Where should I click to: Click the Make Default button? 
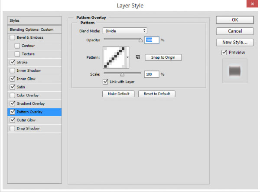[x=118, y=94]
